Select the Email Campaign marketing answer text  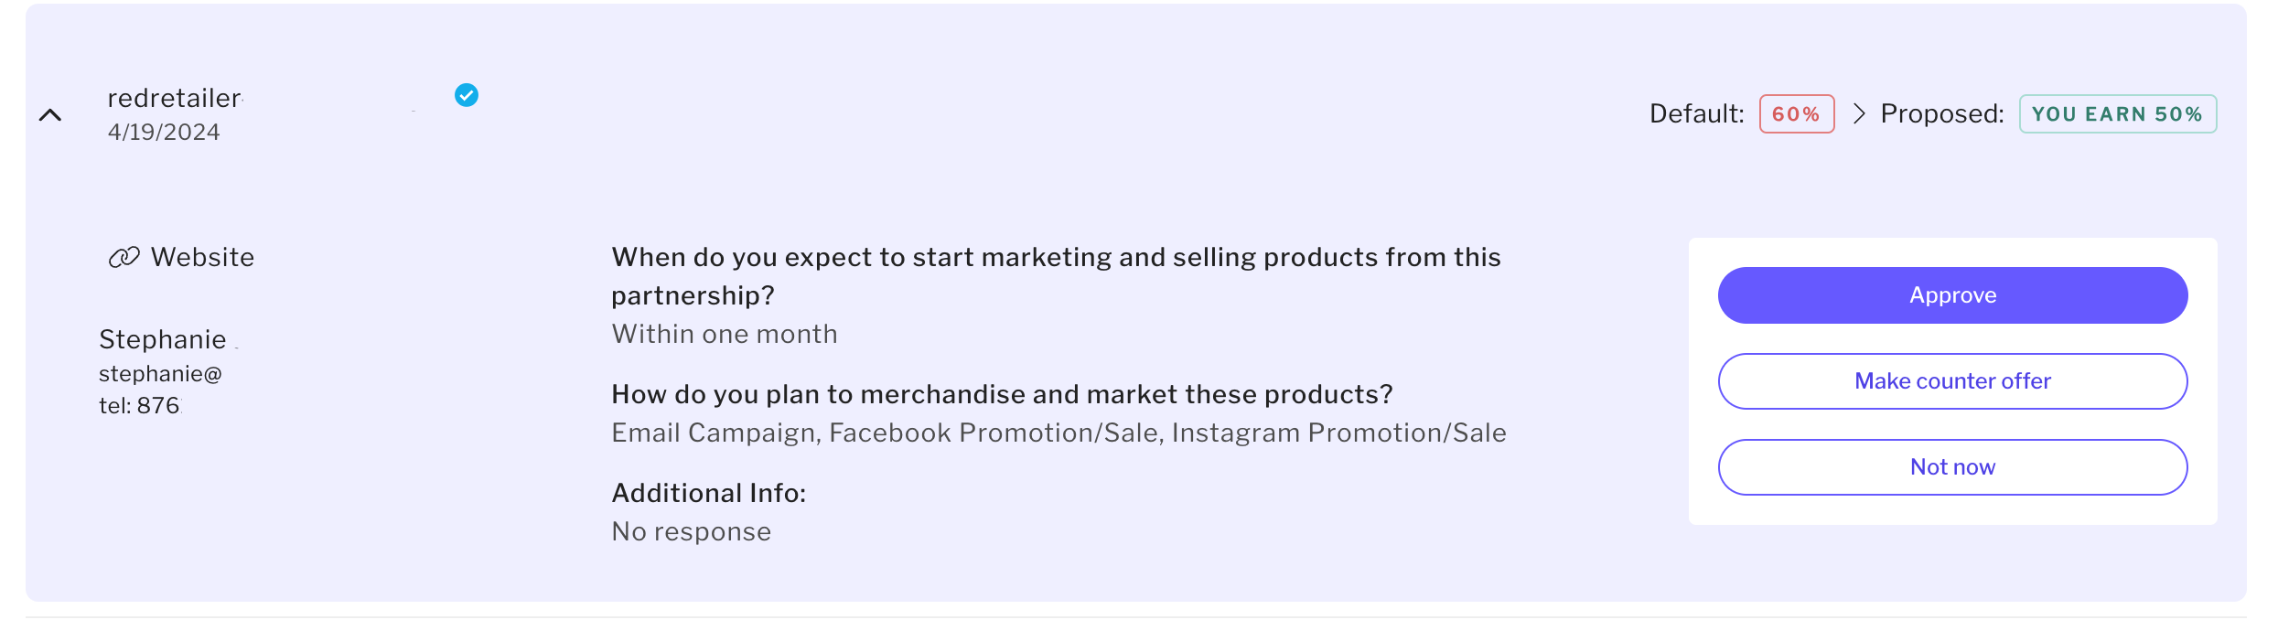[1058, 433]
